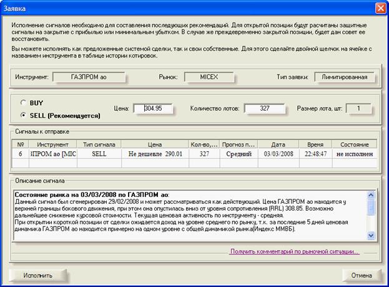Click heading 'Состояние рынка на 03/03/2008 по ГАЗПРОМ ао'
The height and width of the screenshot is (287, 389).
coord(92,195)
